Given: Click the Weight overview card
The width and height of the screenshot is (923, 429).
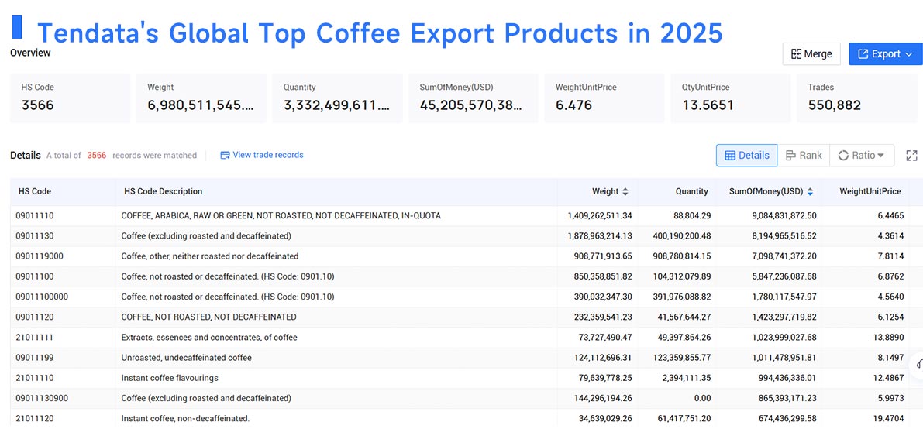Looking at the screenshot, I should coord(201,98).
